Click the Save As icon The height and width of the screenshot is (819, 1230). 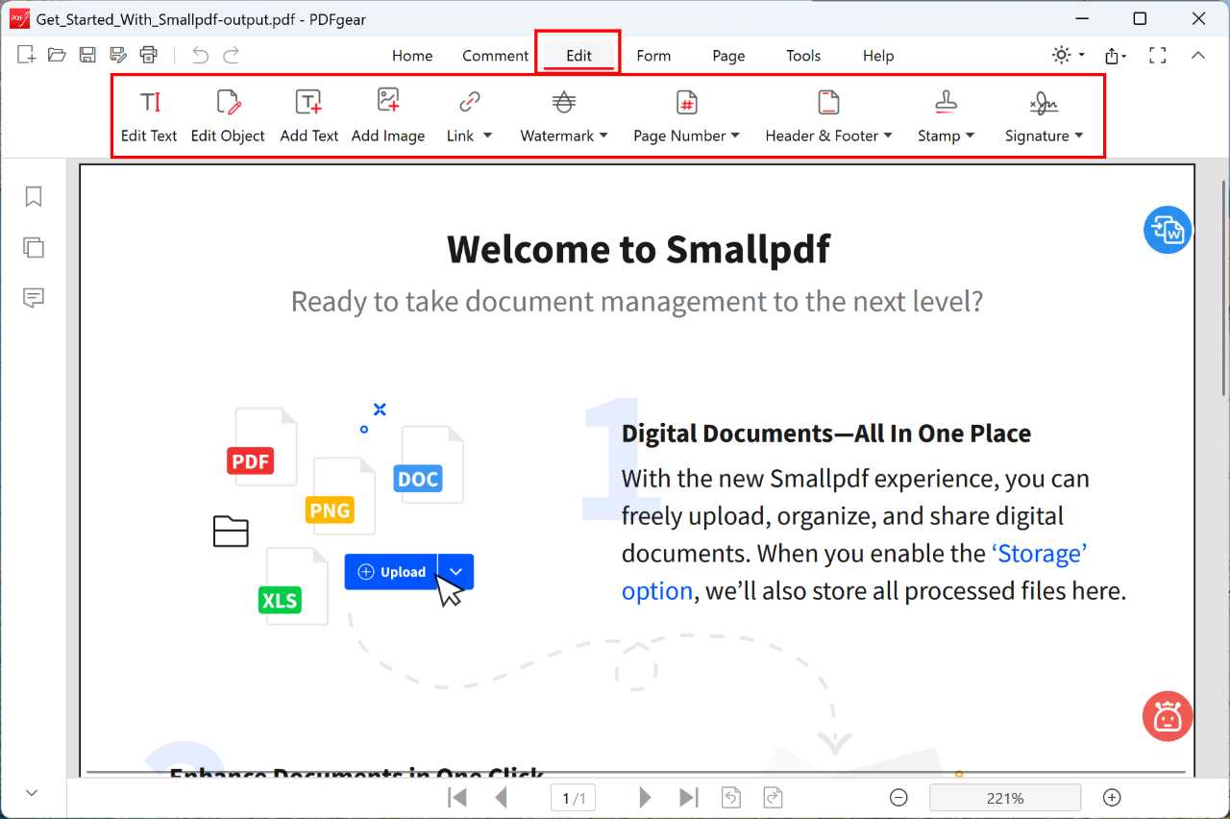point(118,55)
